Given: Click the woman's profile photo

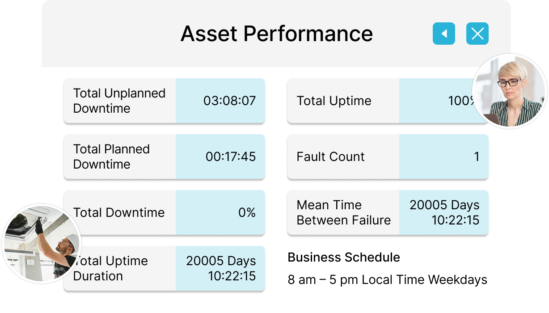Looking at the screenshot, I should pyautogui.click(x=510, y=92).
